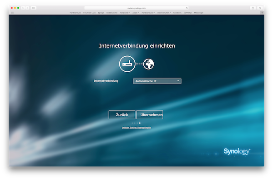Click the Diesen Schritt überspringen link
The height and width of the screenshot is (179, 273).
136,128
